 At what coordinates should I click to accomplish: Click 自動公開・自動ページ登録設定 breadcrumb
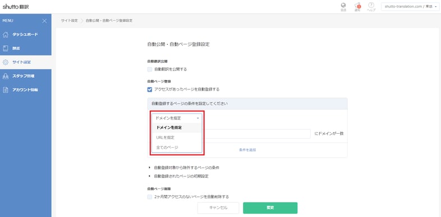(x=109, y=21)
